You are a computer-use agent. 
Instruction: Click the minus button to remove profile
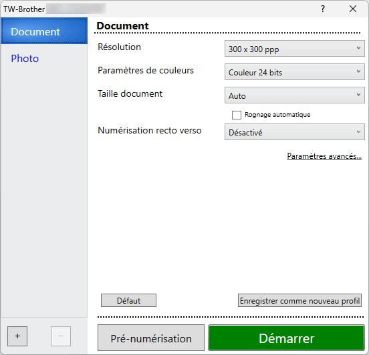(x=61, y=336)
